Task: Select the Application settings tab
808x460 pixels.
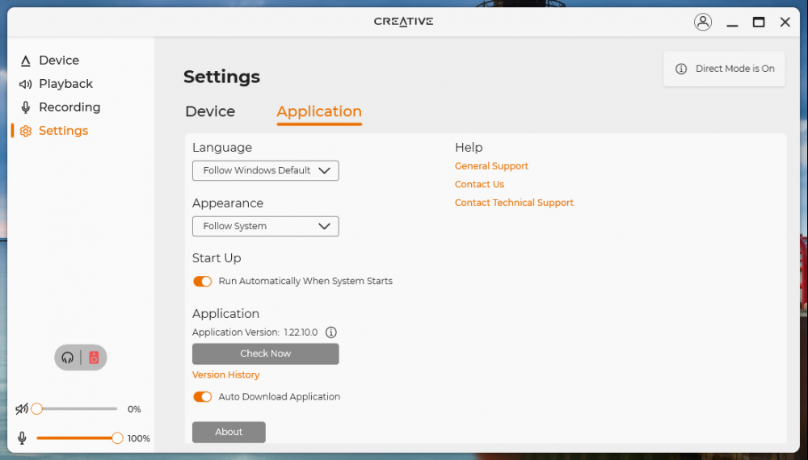Action: pyautogui.click(x=319, y=112)
